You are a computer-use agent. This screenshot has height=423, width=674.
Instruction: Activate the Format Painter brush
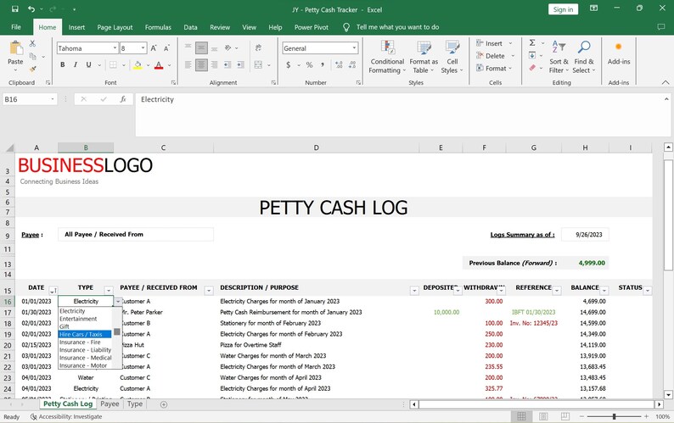point(32,70)
